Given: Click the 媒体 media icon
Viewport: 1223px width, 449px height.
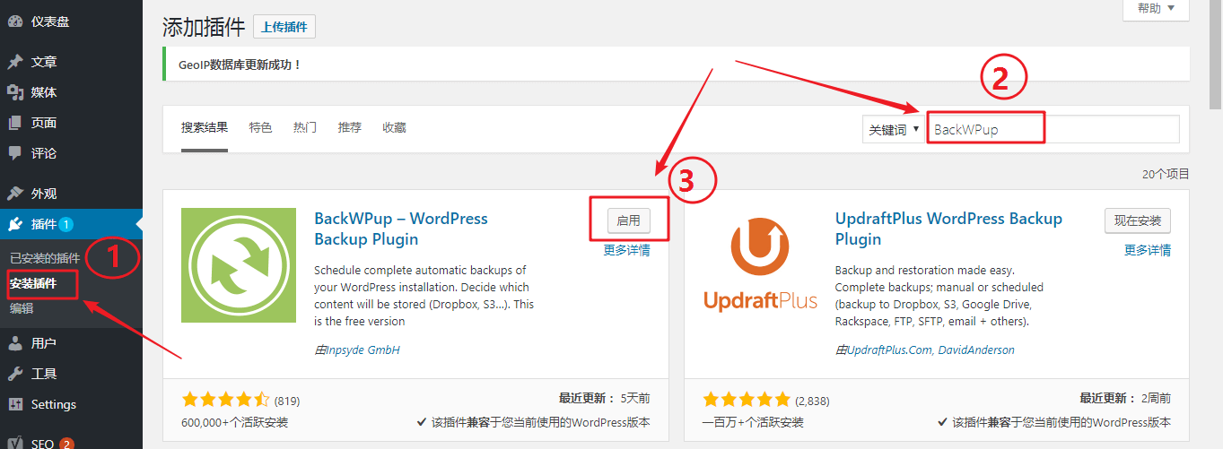Looking at the screenshot, I should 14,92.
